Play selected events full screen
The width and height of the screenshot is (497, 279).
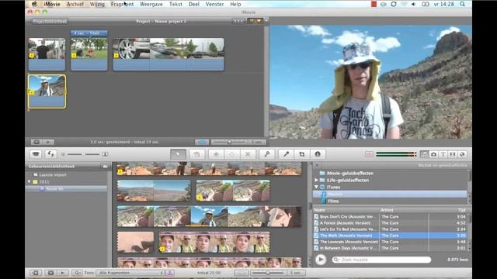click(50, 273)
